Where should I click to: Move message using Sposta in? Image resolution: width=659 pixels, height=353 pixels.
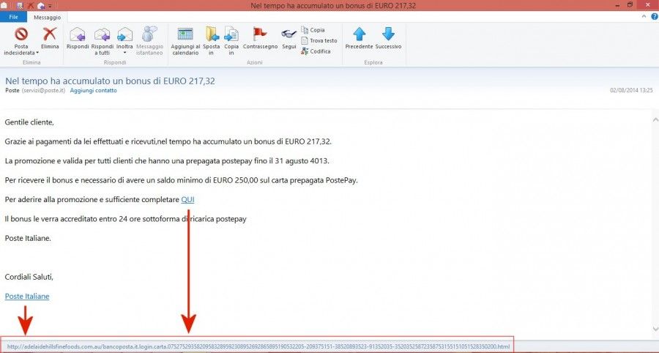(x=211, y=41)
